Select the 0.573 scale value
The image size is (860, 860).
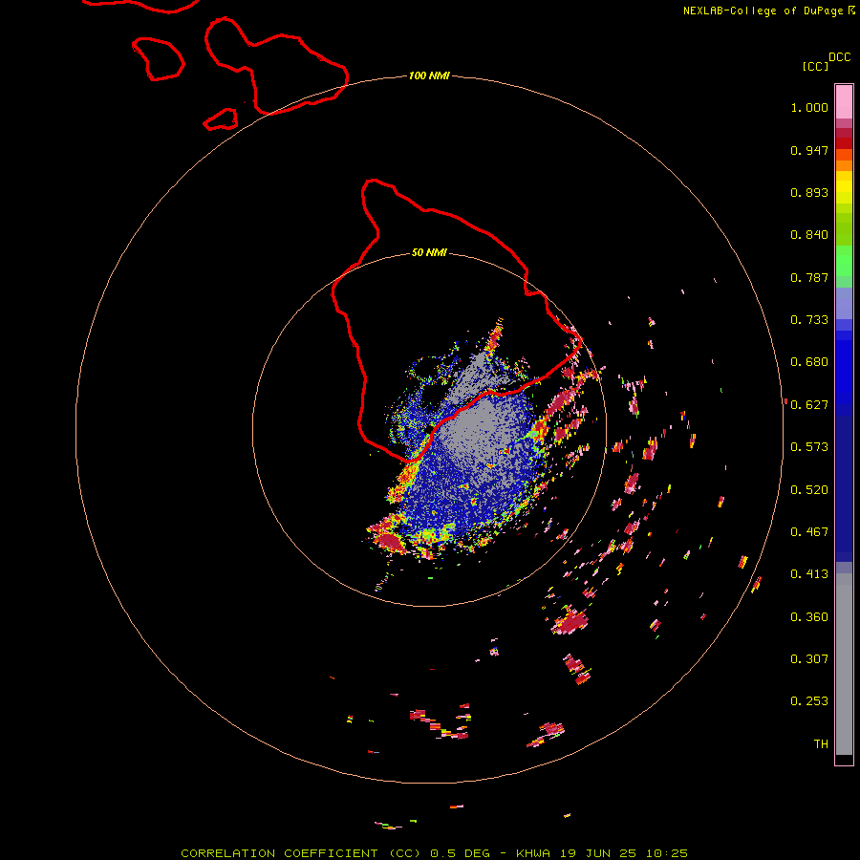(809, 447)
